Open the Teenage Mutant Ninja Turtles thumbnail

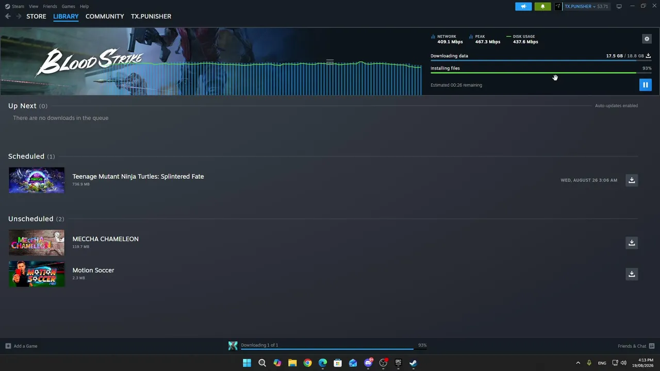[37, 180]
